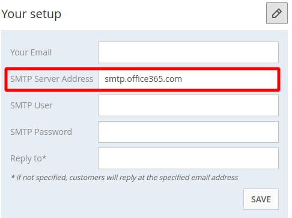
Task: Click the asterisk starting the italic footnote
Action: coord(13,176)
